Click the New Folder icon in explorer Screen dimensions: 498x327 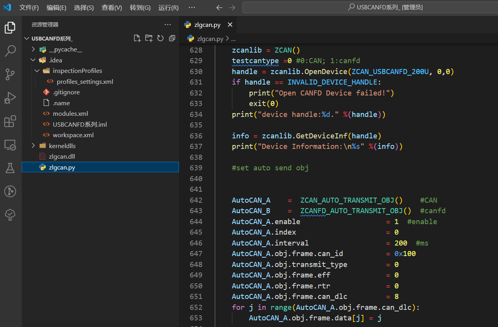[x=149, y=38]
